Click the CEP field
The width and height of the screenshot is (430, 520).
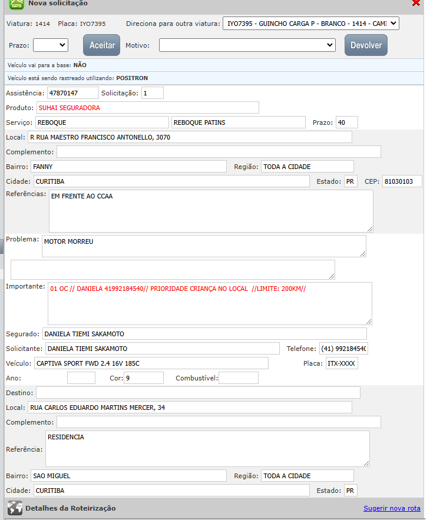pos(402,181)
